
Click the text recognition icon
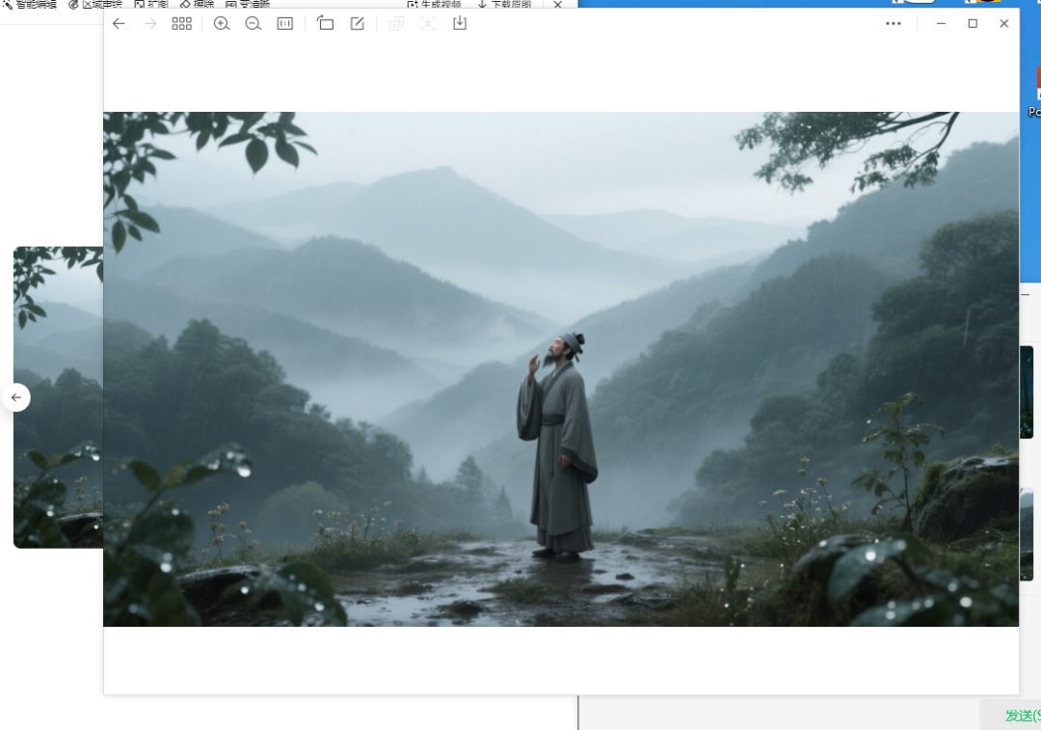[x=428, y=23]
